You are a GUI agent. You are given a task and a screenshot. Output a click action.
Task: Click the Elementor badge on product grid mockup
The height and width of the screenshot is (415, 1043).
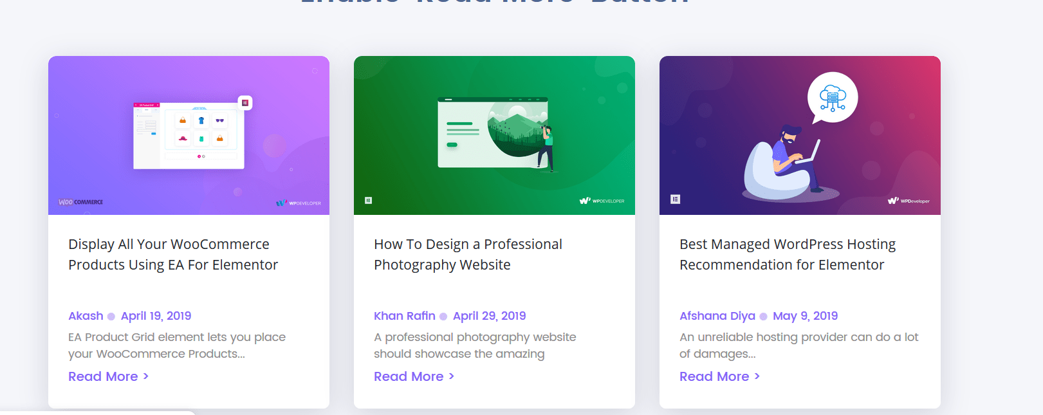tap(245, 103)
